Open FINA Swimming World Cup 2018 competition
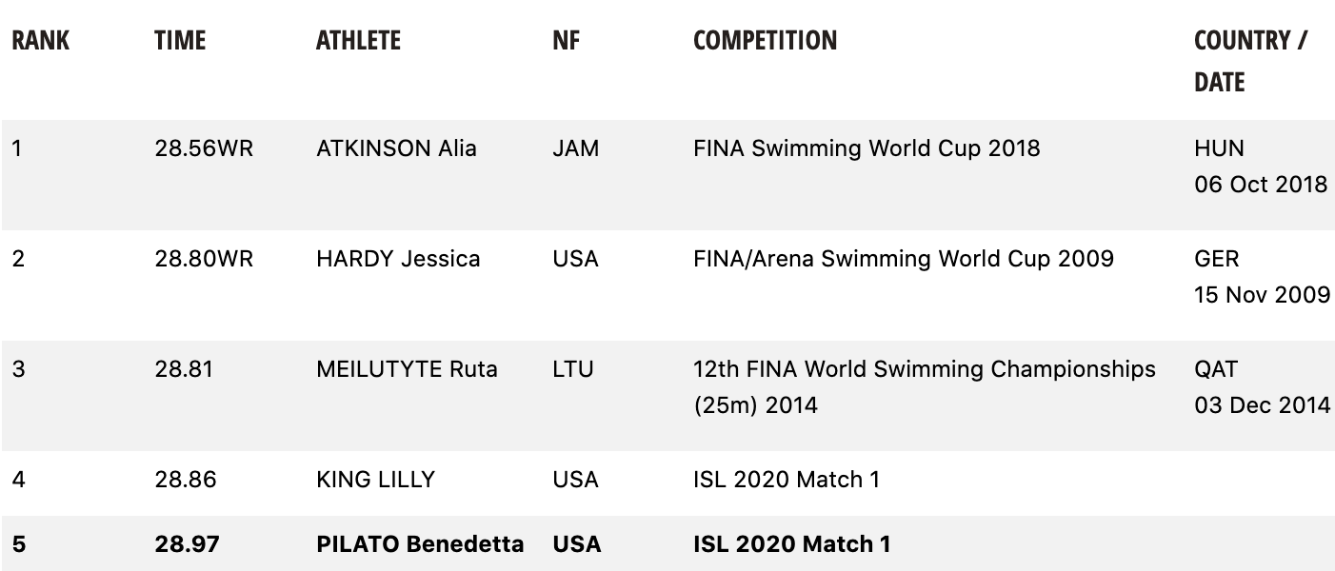1335x571 pixels. click(867, 148)
